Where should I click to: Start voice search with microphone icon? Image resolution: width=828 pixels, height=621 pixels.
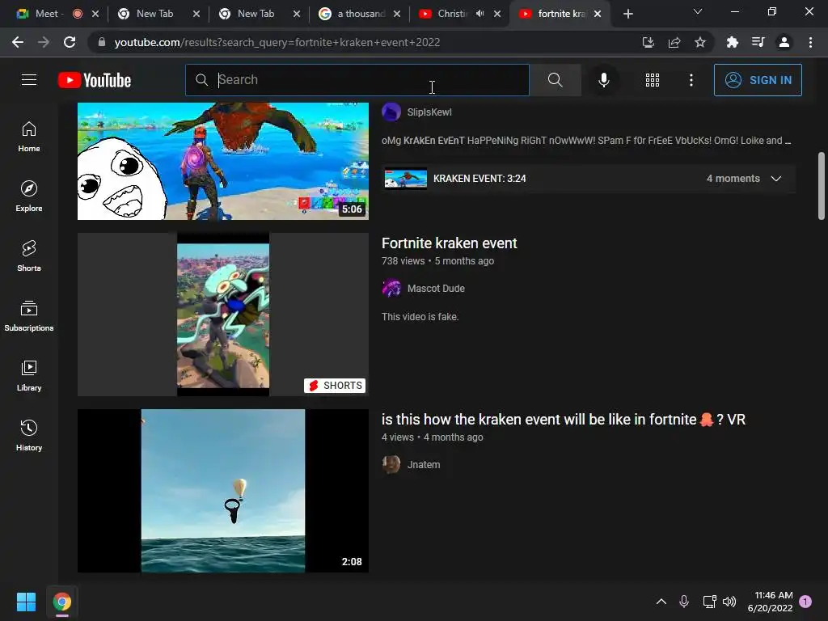click(603, 80)
